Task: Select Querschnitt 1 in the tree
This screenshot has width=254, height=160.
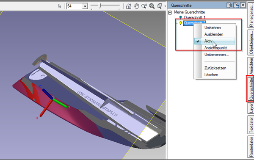Action: pyautogui.click(x=195, y=17)
